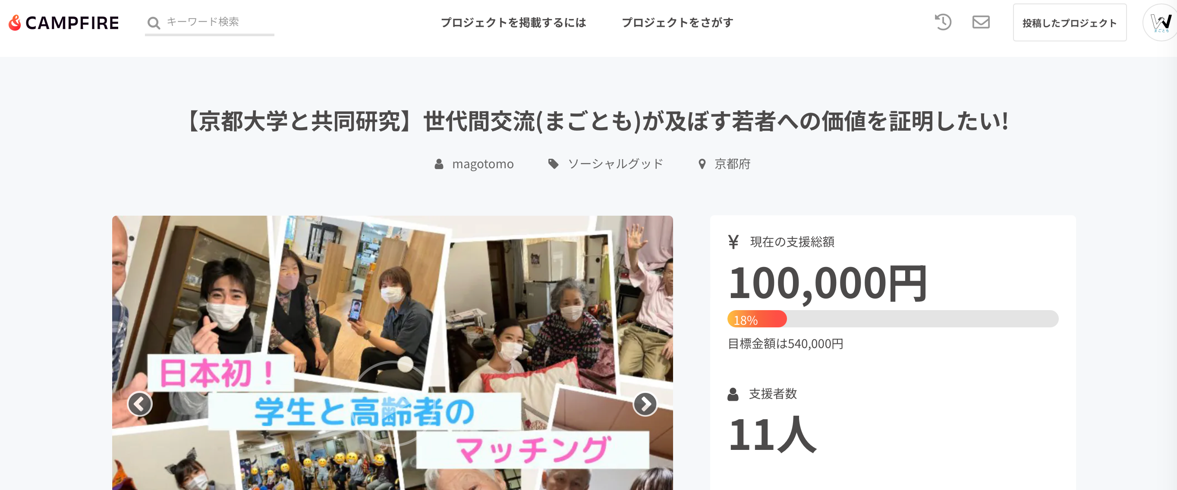The height and width of the screenshot is (490, 1177).
Task: Click the search magnifier icon
Action: 154,23
